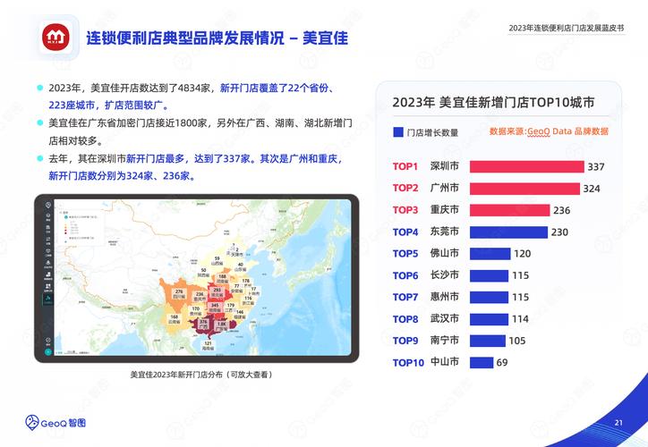648x447 pixels.
Task: Click the blue TOP6 长沙市 bar
Action: tap(490, 275)
